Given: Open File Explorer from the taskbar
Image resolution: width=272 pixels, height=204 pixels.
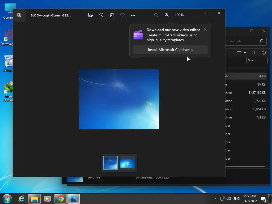Looking at the screenshot, I should coord(34,199).
